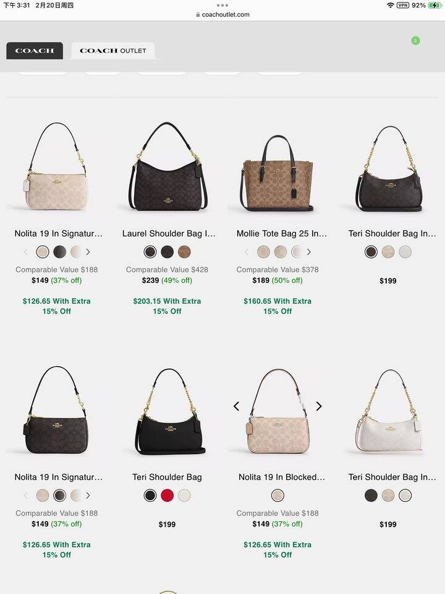Open the black Teri Shoulder Bag product image
This screenshot has width=445, height=594.
[x=169, y=412]
